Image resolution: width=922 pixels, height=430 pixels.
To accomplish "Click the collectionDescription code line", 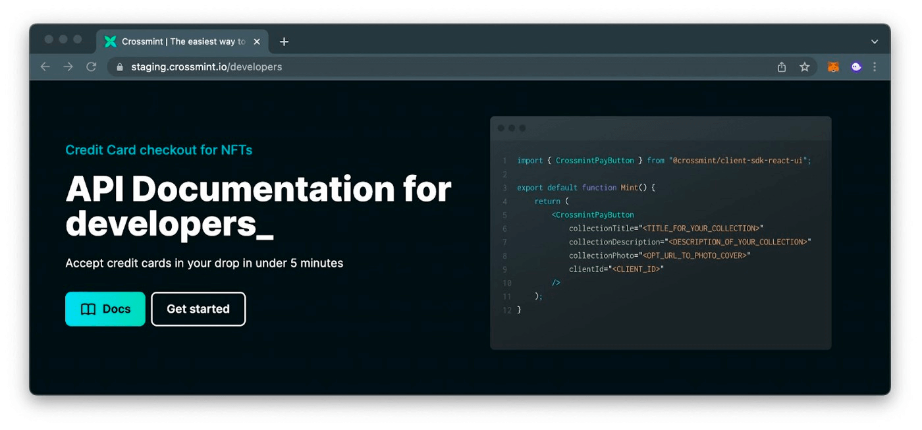I will pos(690,242).
